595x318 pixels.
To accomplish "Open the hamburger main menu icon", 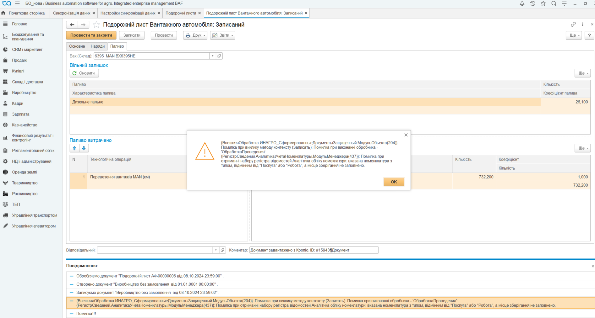I will click(x=17, y=3).
